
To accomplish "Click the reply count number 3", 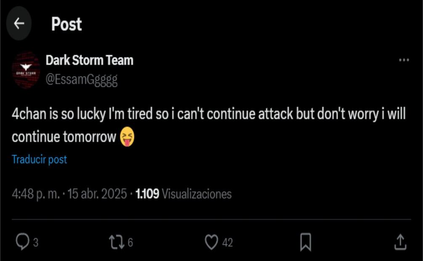I will click(x=36, y=243).
